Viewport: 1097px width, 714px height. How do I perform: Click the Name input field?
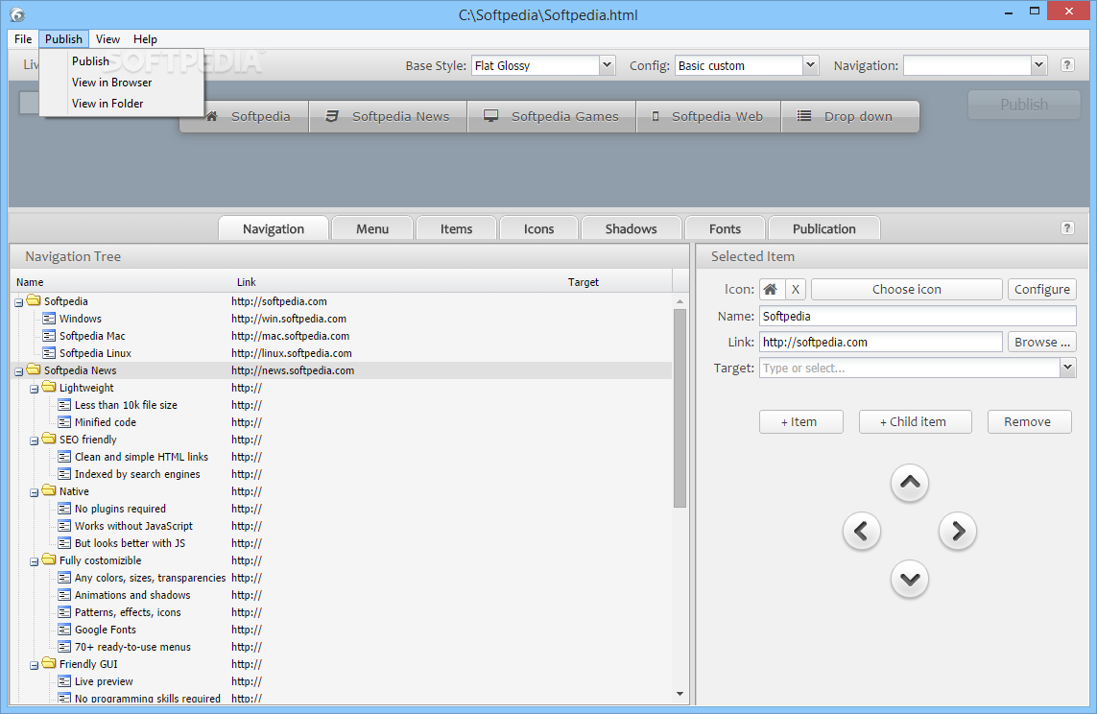918,316
